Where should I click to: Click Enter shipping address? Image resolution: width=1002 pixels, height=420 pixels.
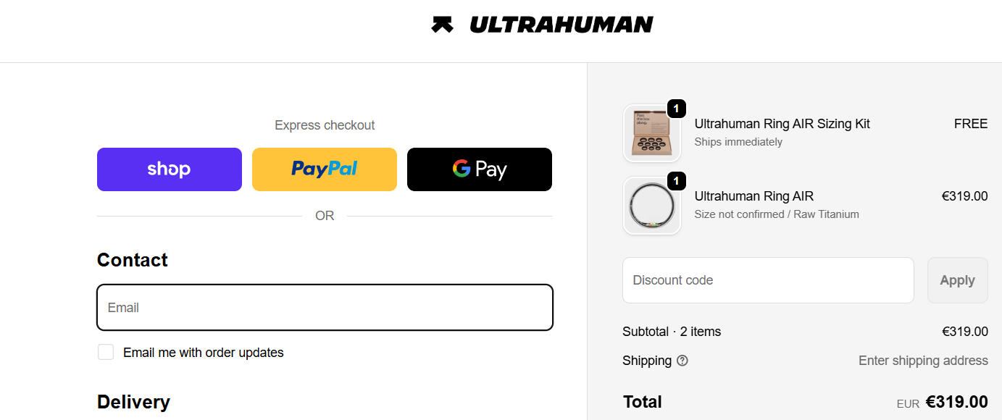[x=923, y=360]
